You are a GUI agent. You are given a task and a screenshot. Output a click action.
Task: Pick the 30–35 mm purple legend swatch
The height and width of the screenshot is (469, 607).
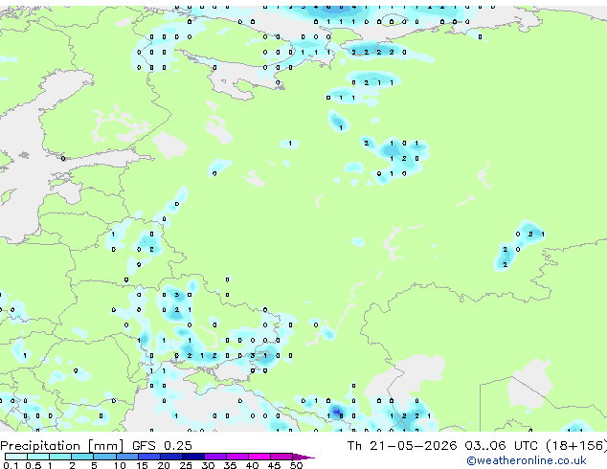coord(215,457)
